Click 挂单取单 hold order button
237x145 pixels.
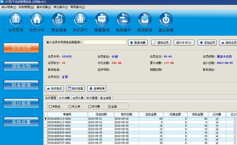point(97,89)
